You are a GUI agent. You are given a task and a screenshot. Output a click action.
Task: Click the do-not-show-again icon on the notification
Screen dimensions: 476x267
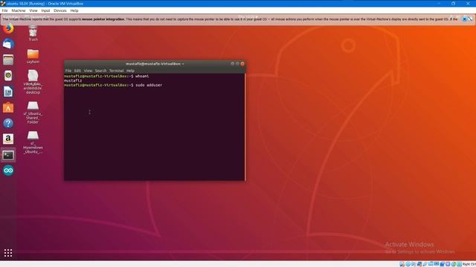click(470, 19)
